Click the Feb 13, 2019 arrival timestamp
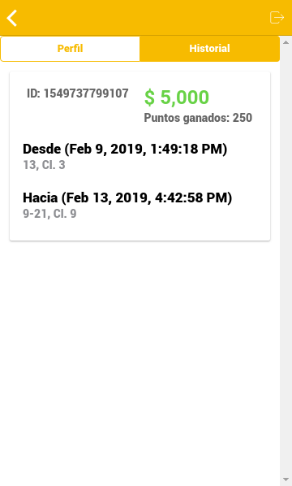292x486 pixels. [147, 197]
